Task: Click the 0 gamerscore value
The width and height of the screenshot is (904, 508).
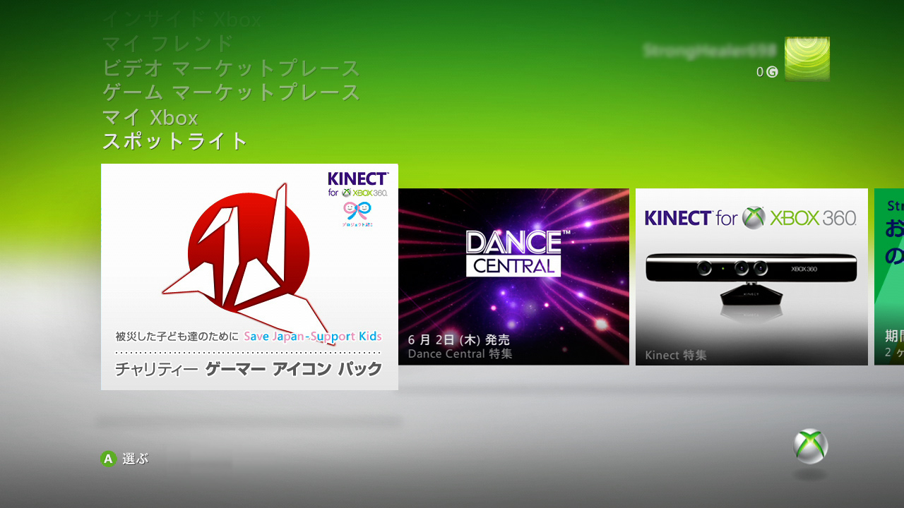Action: coord(760,72)
